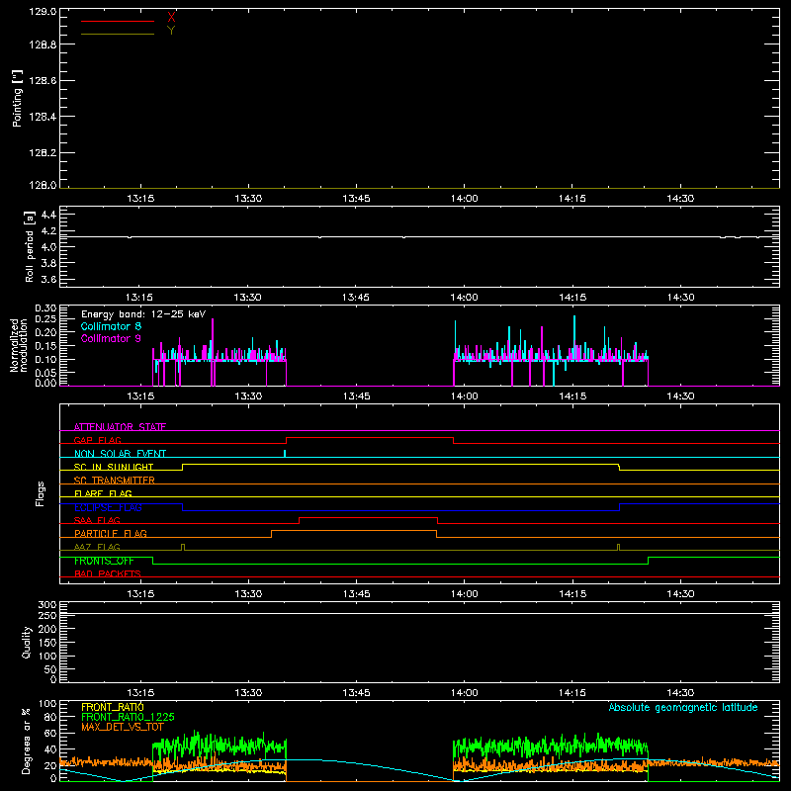Screen dimensions: 791x791
Task: Click the 'Collimator 8' legend text
Action: coord(111,326)
